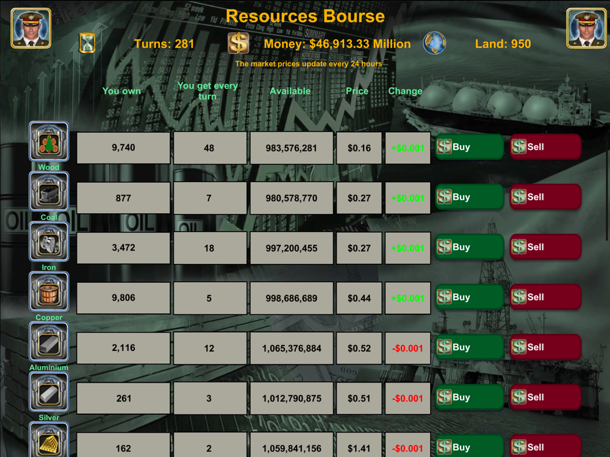This screenshot has width=610, height=457.
Task: Buy Wood at $0.16
Action: [x=470, y=147]
